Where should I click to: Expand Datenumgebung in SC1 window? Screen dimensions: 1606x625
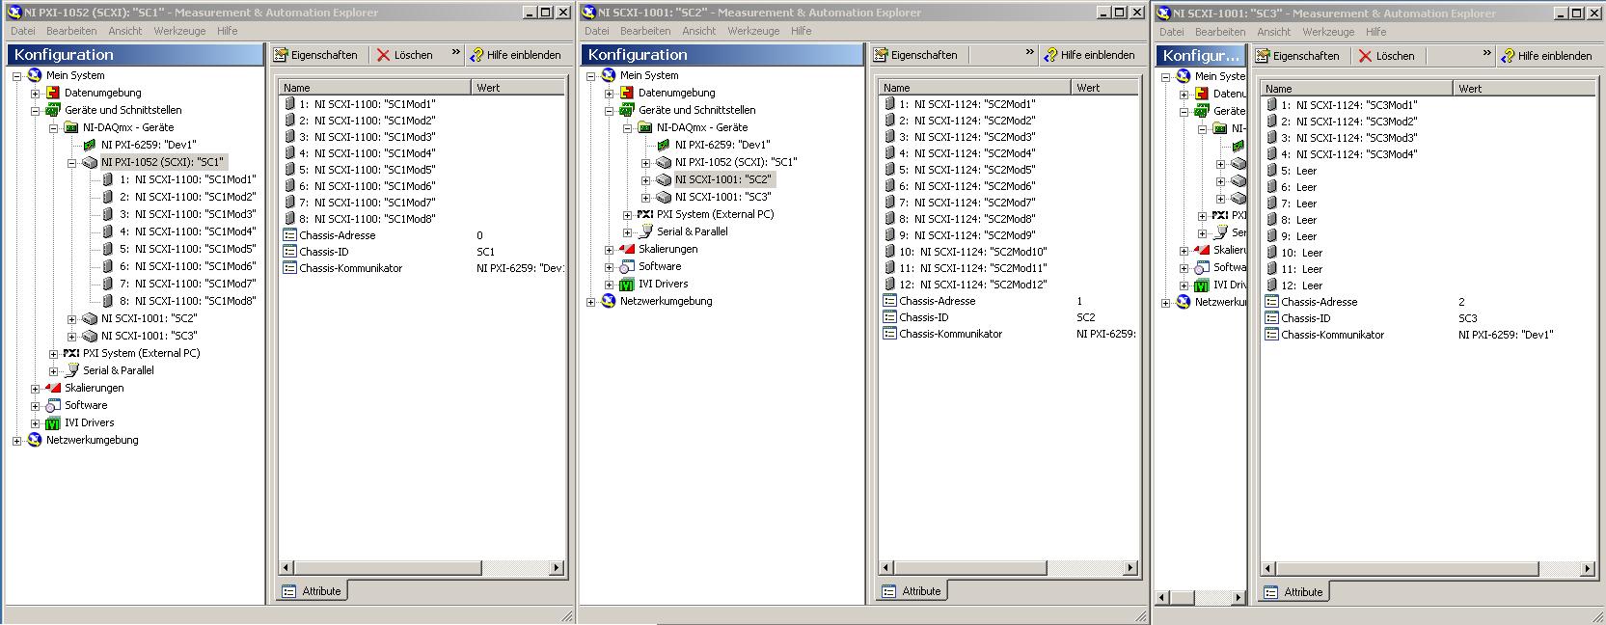pos(35,93)
